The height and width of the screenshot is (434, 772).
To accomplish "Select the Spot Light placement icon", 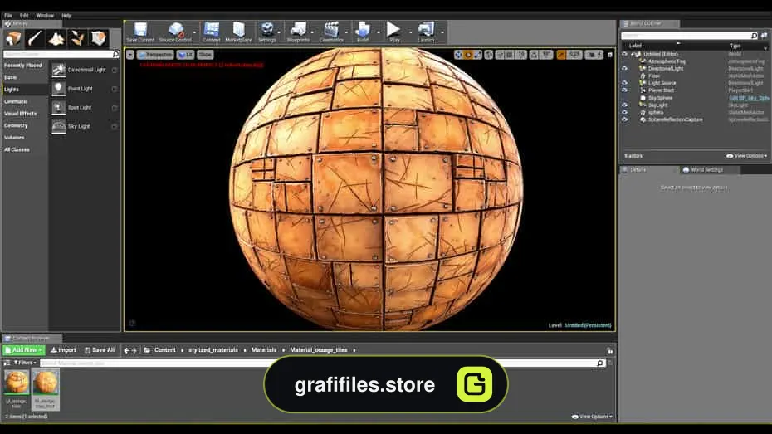I will coord(59,107).
